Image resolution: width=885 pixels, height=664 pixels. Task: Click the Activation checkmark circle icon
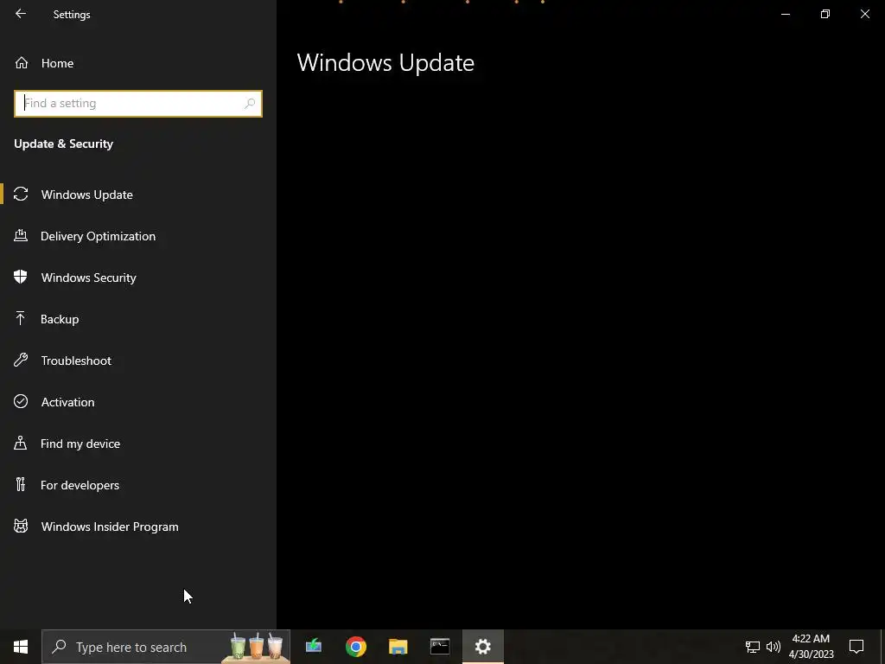tap(21, 401)
